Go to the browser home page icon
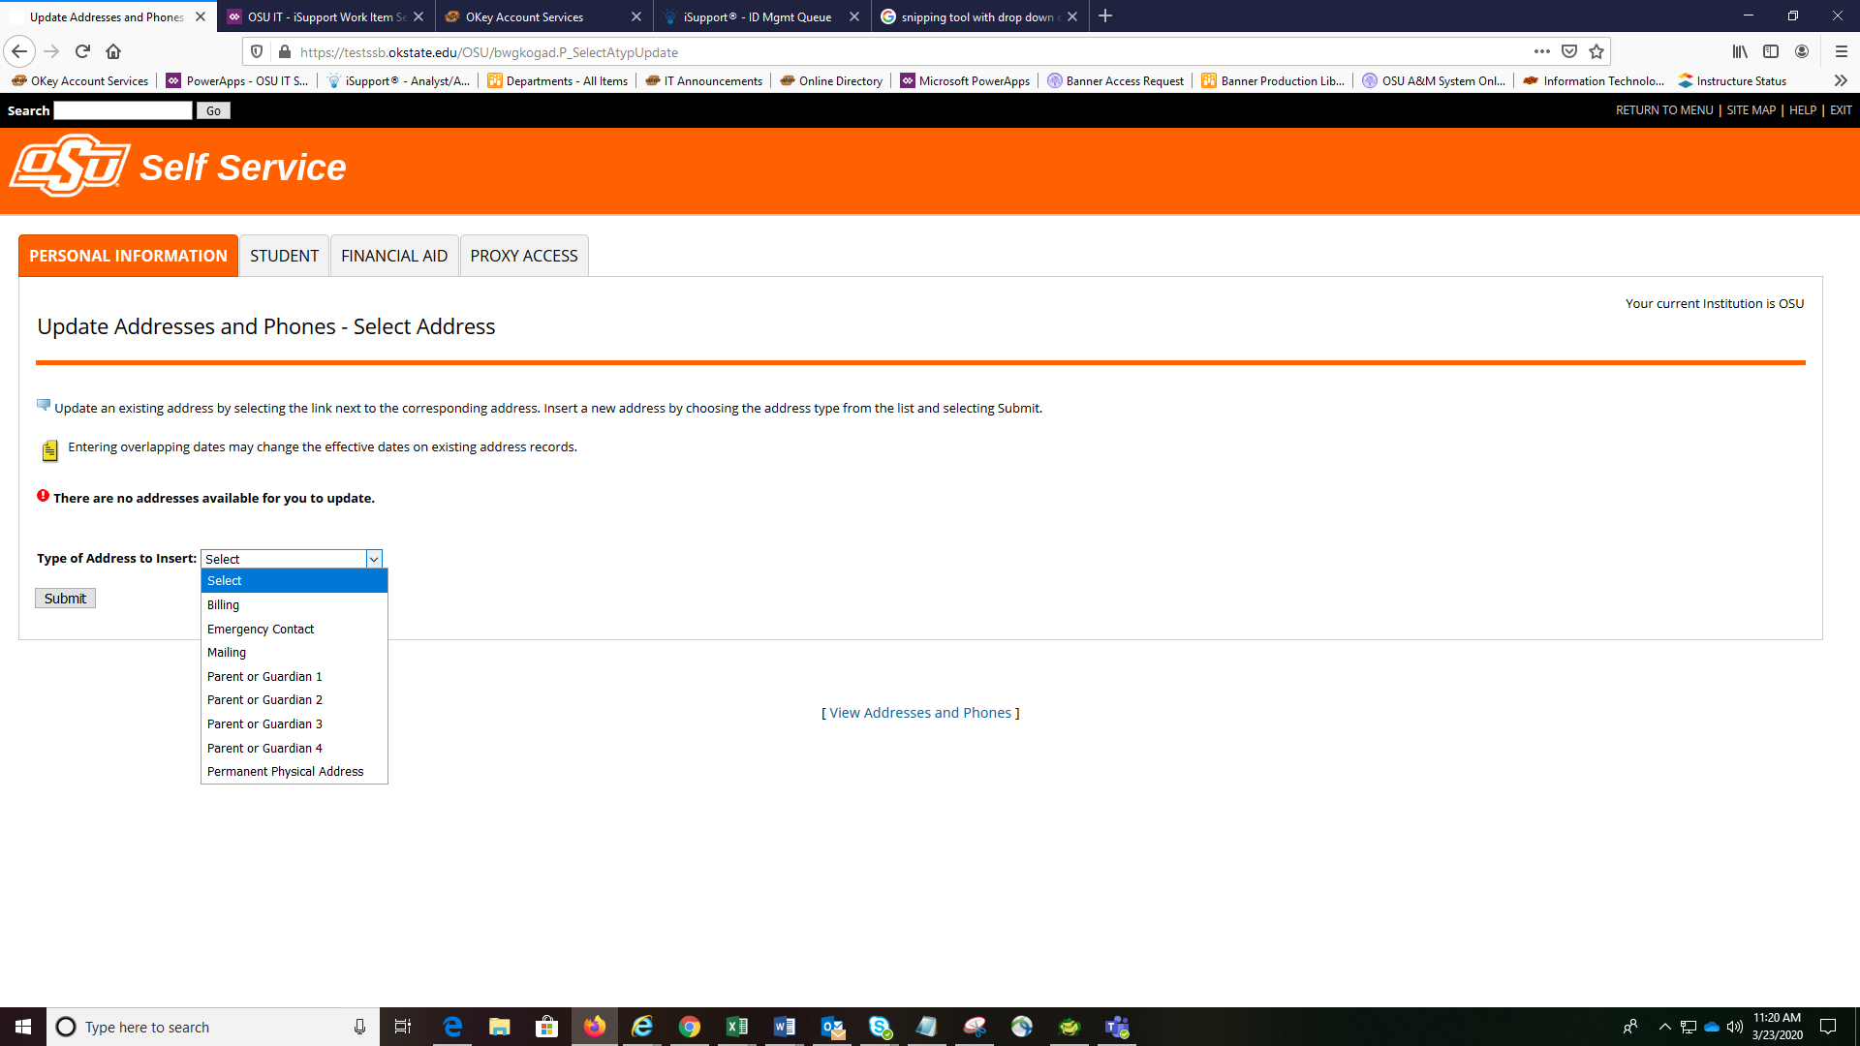 pos(113,51)
